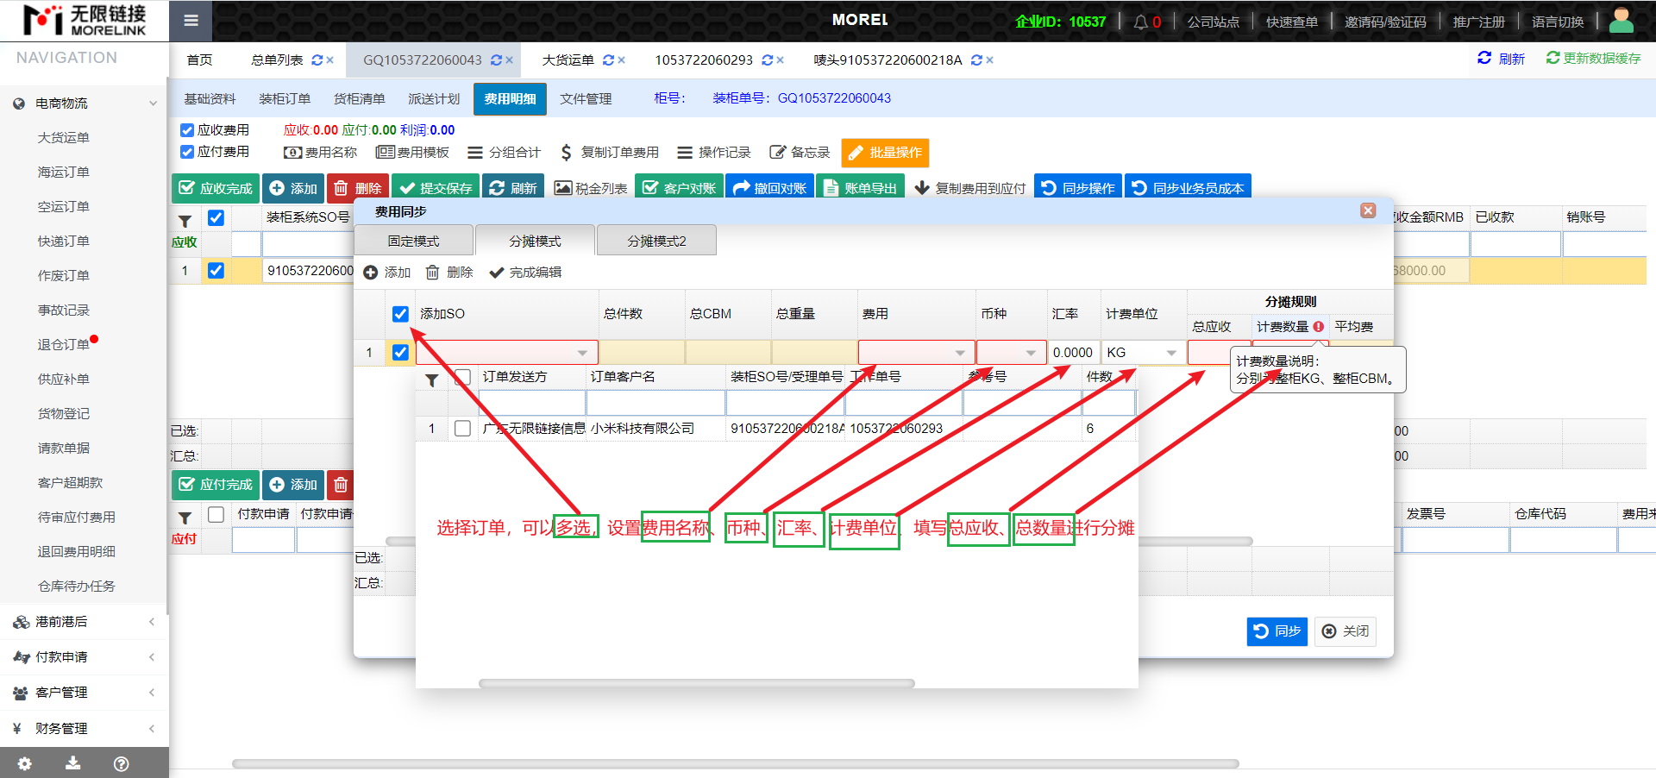Close the 费用同步 dialog with X

(1368, 210)
